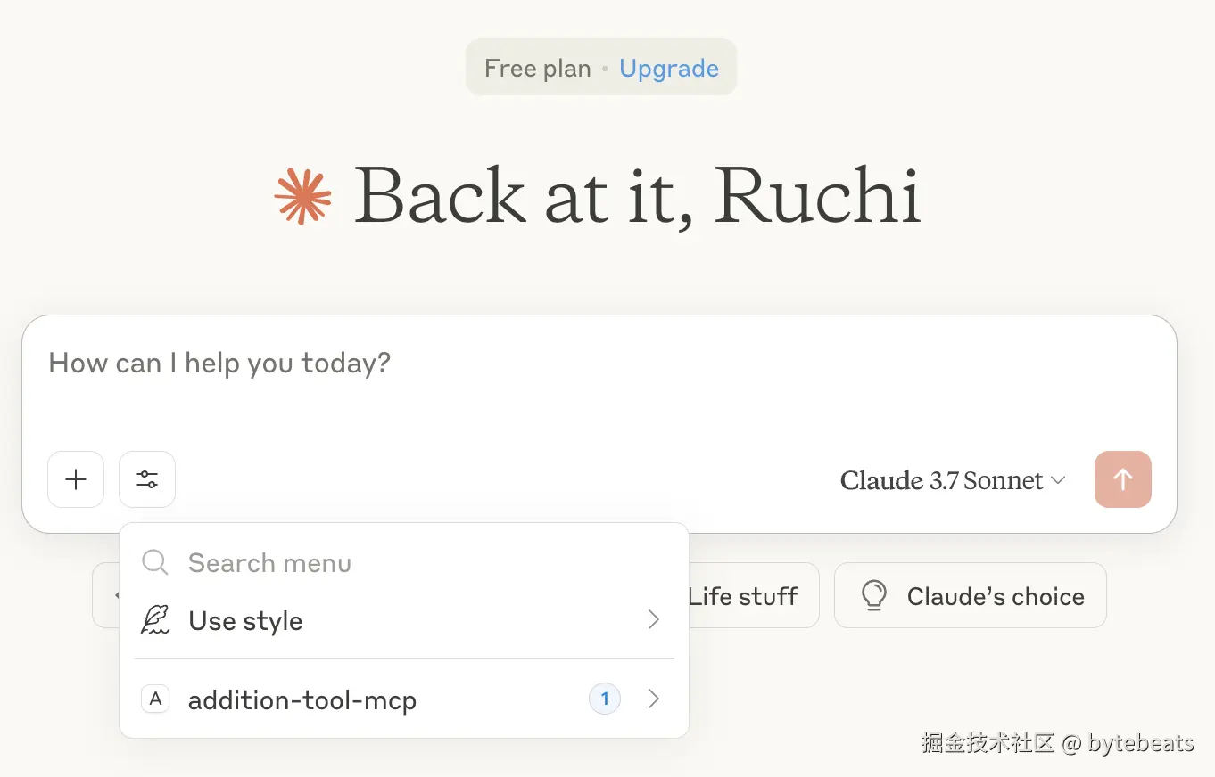Image resolution: width=1215 pixels, height=777 pixels.
Task: Click the Claude's choice suggestion button
Action: tap(971, 595)
